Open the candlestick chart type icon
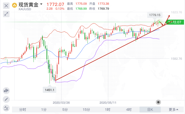Screen dimensions: 185x114 click(6, 91)
